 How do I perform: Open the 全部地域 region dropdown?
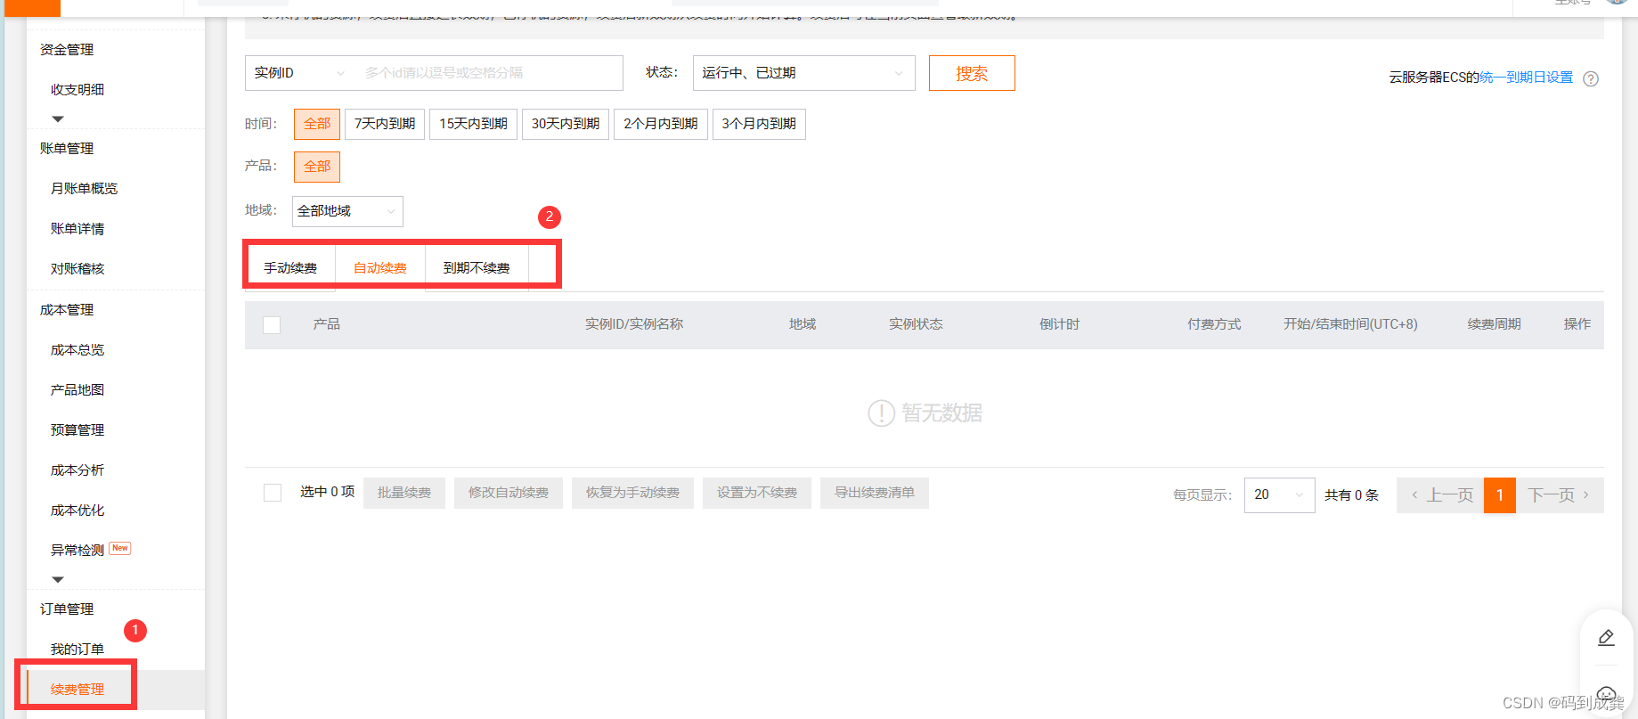(x=347, y=211)
